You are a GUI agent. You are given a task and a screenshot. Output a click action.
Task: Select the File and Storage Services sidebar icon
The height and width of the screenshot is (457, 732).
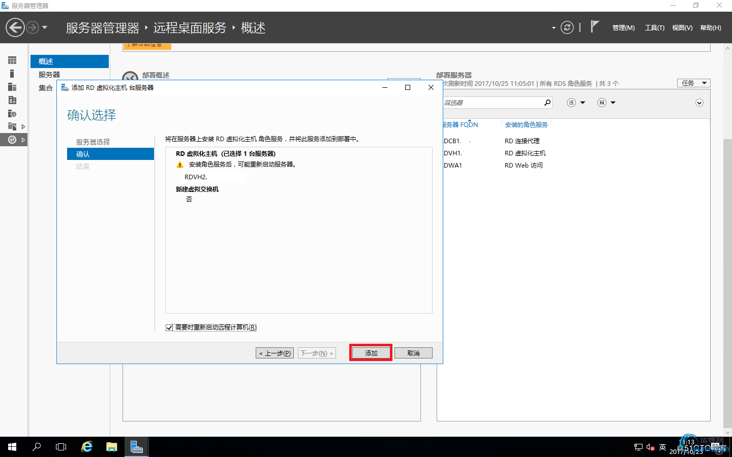12,126
